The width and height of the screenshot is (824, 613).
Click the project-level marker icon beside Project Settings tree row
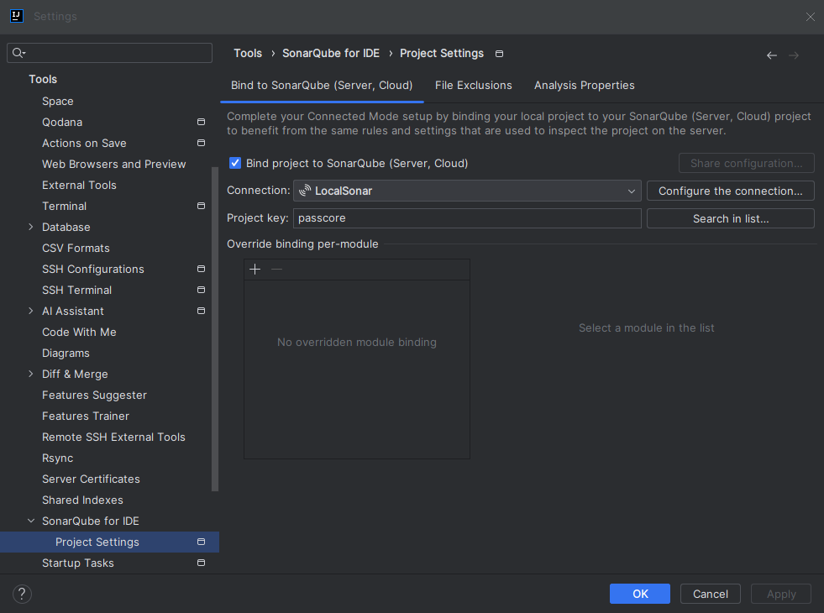click(x=201, y=542)
